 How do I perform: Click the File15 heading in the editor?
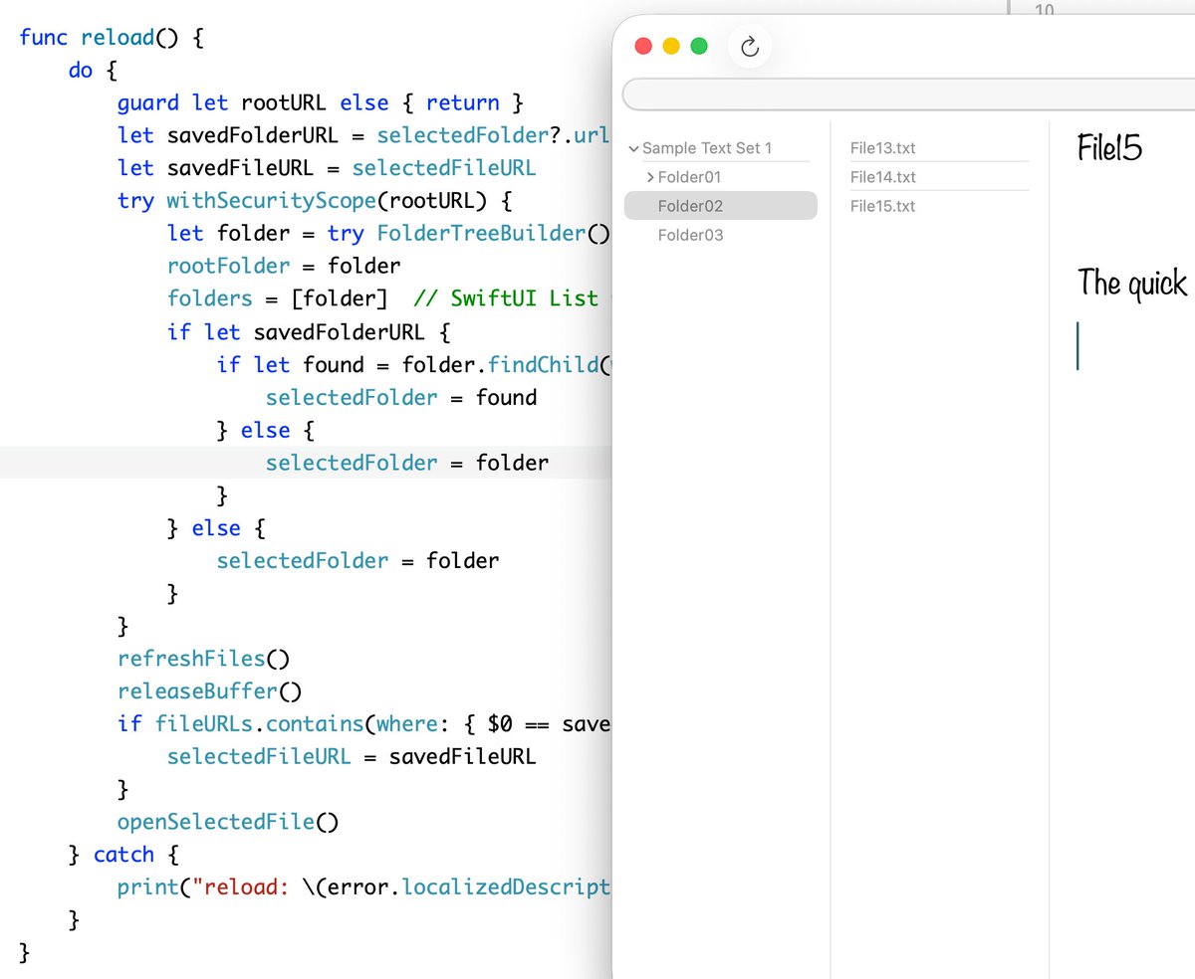click(x=1109, y=149)
